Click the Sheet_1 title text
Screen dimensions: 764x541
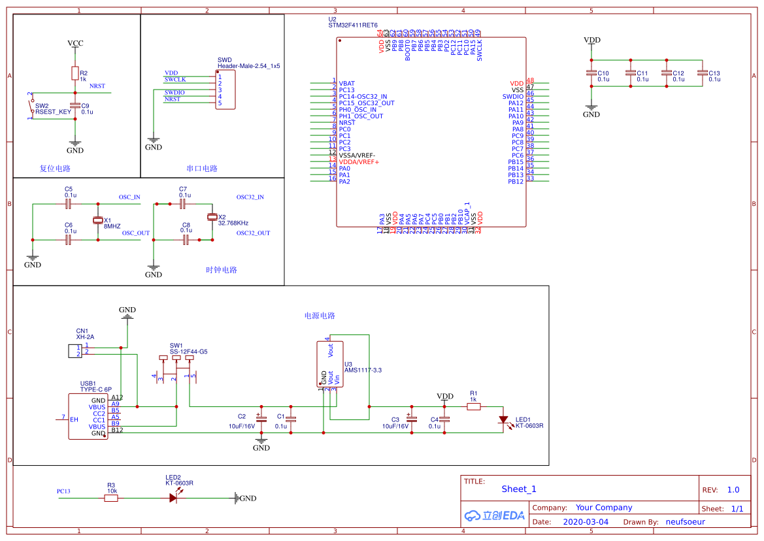click(x=519, y=489)
